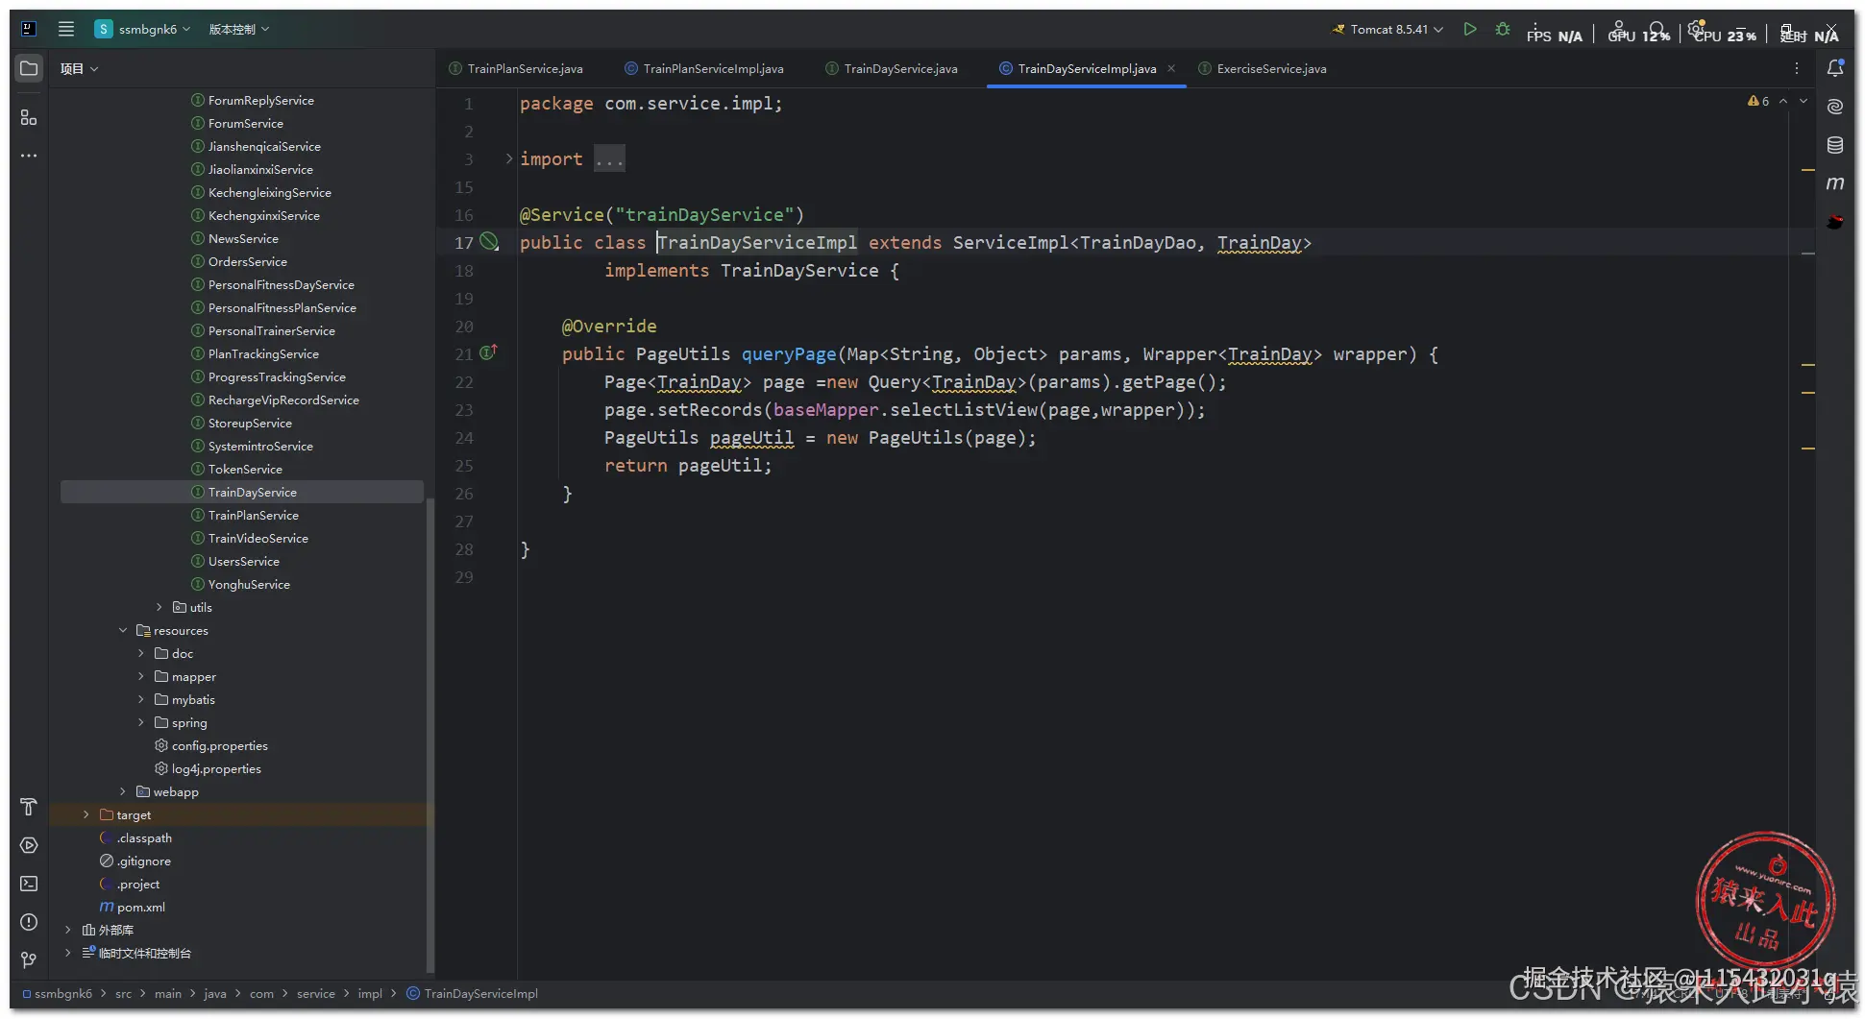Click the Debug bug icon
Image resolution: width=1865 pixels, height=1019 pixels.
point(1503,30)
